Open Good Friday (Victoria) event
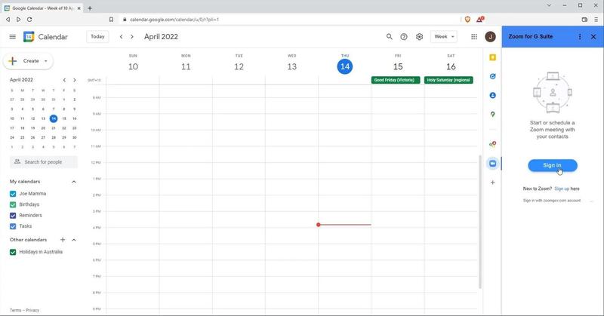This screenshot has width=604, height=316. point(396,80)
